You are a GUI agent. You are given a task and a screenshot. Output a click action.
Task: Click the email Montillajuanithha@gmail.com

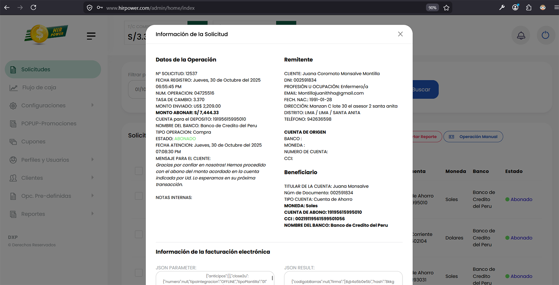331,93
